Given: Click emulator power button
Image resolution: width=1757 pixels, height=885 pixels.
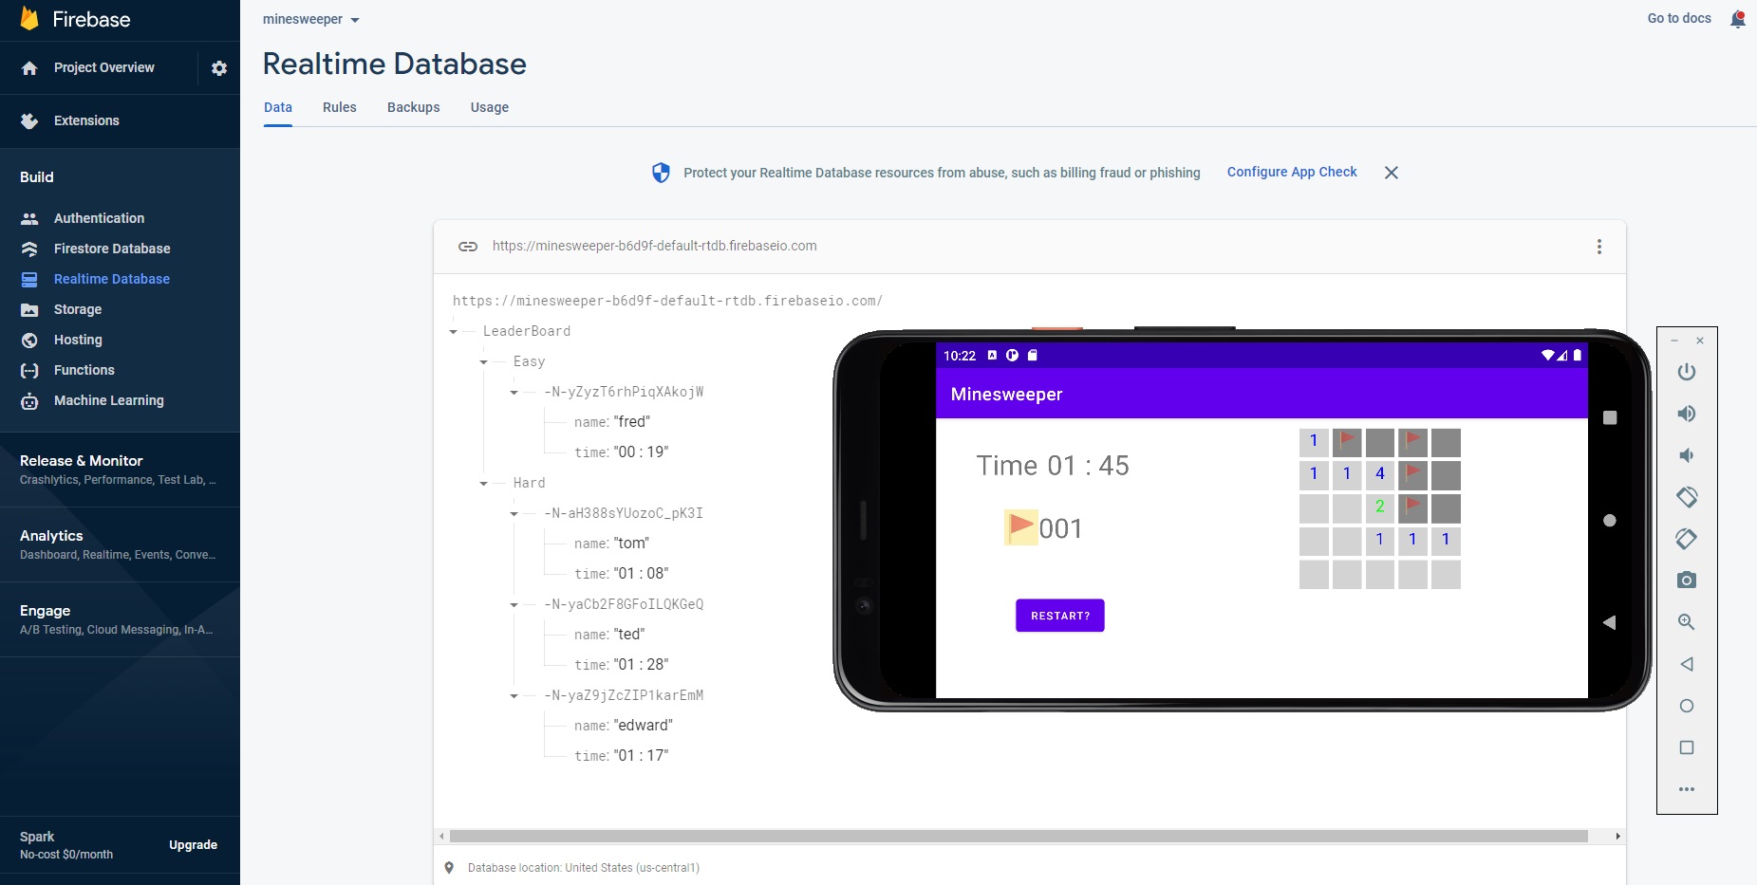Looking at the screenshot, I should coord(1687,372).
